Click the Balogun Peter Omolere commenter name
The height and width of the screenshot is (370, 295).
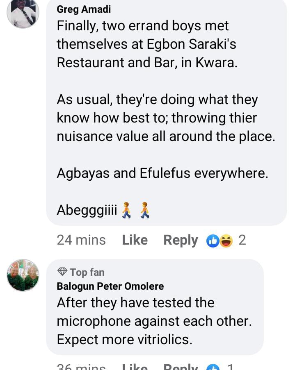110,286
